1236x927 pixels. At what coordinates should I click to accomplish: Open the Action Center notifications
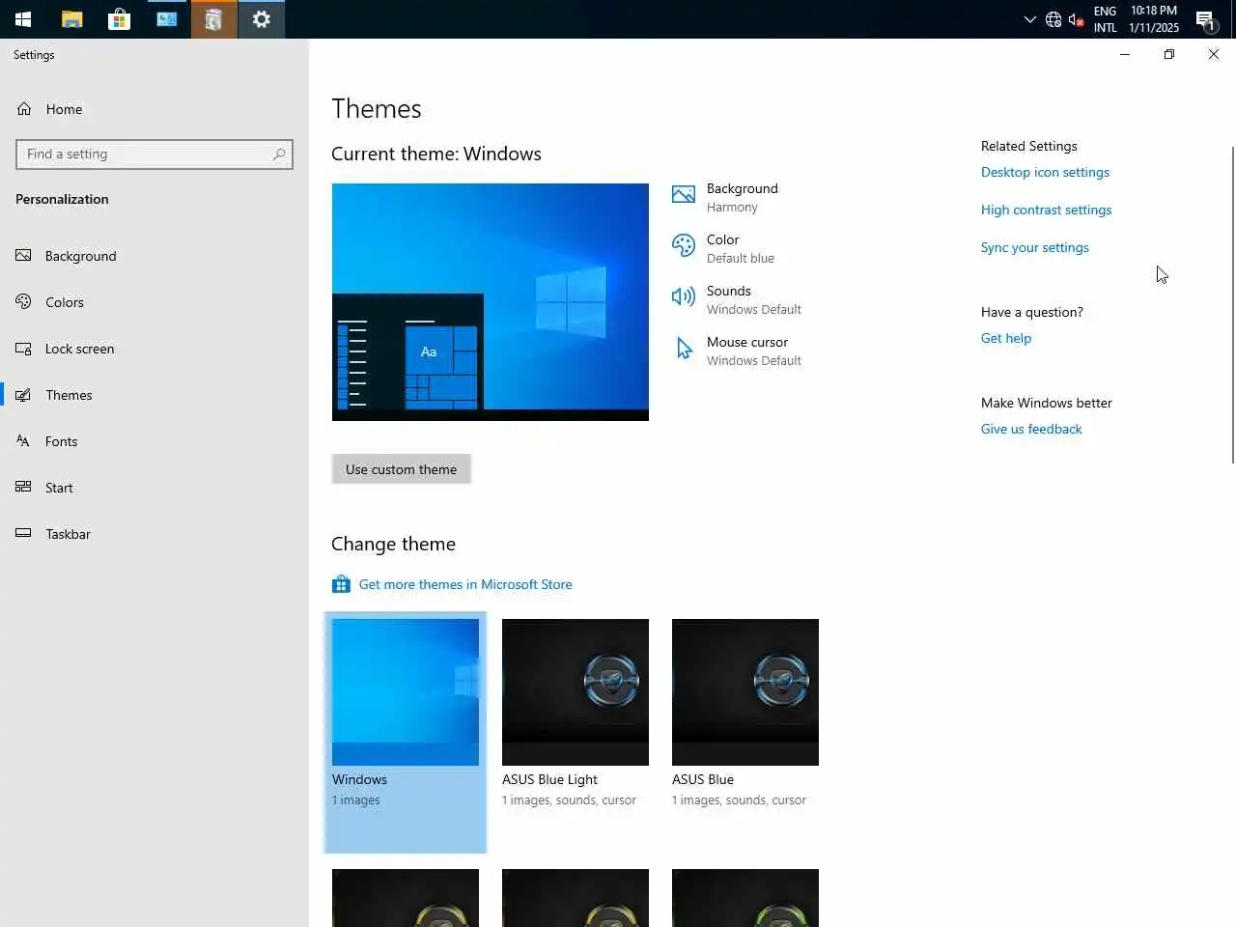tap(1205, 19)
